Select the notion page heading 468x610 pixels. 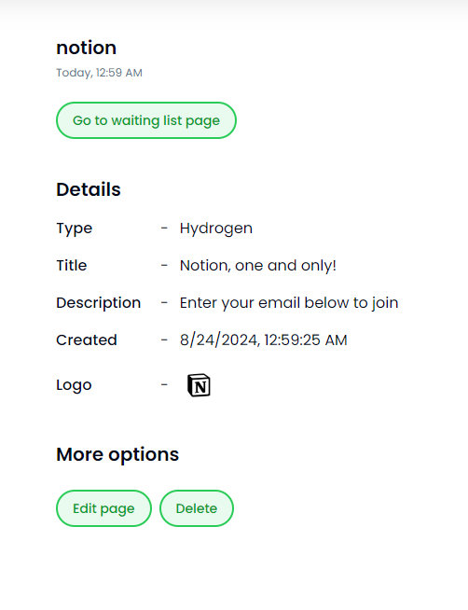(87, 48)
